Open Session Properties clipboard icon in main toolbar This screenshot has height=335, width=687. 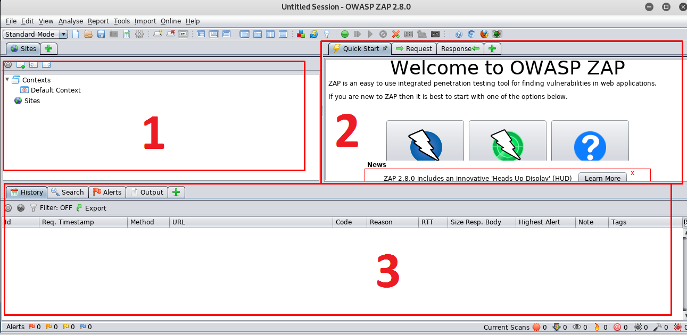(x=127, y=34)
